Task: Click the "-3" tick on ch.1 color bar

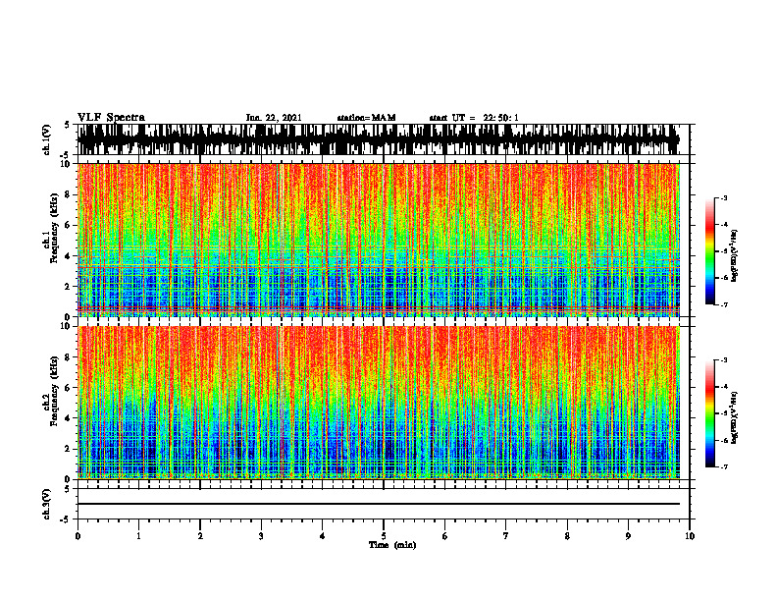Action: [724, 197]
